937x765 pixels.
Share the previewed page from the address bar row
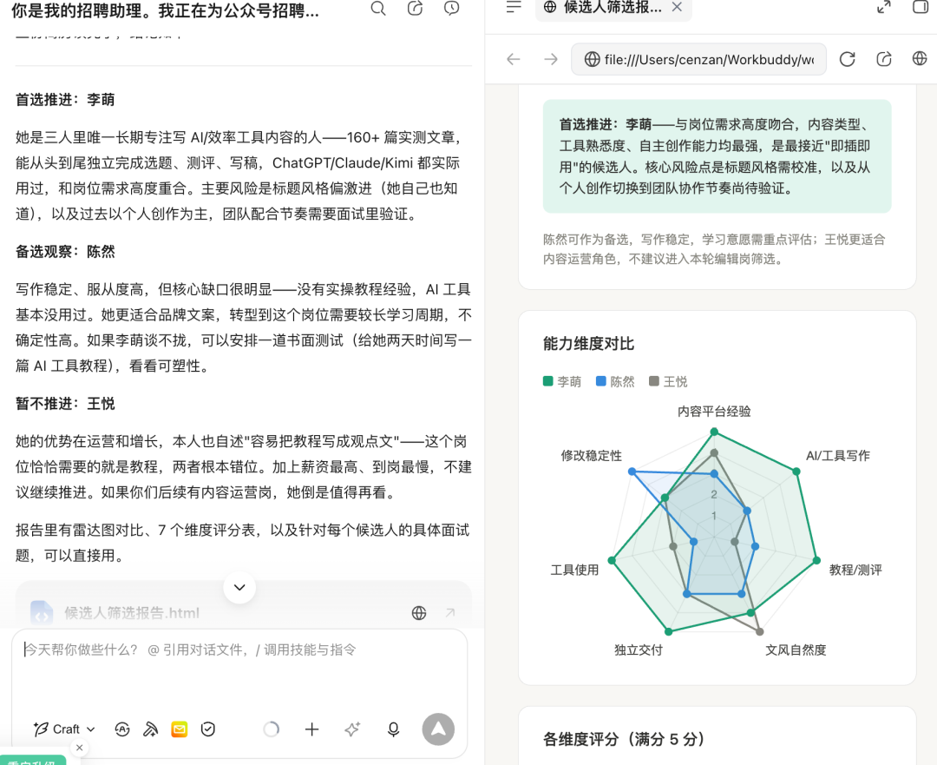[884, 59]
